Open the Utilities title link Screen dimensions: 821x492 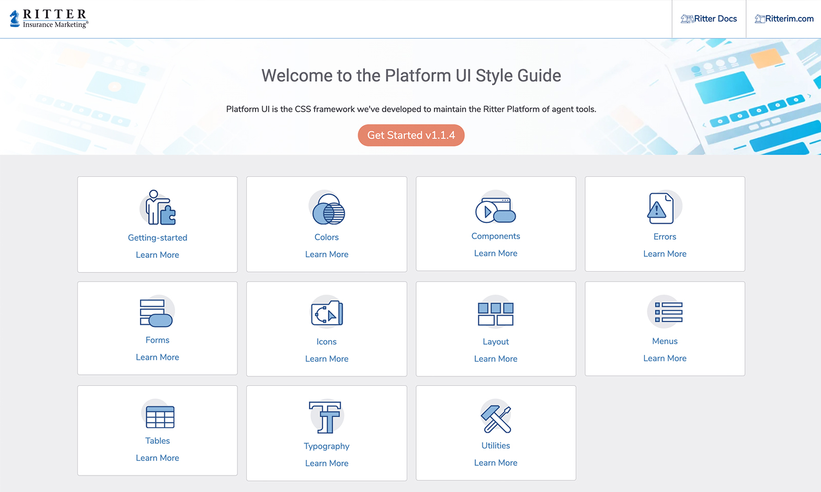(496, 446)
